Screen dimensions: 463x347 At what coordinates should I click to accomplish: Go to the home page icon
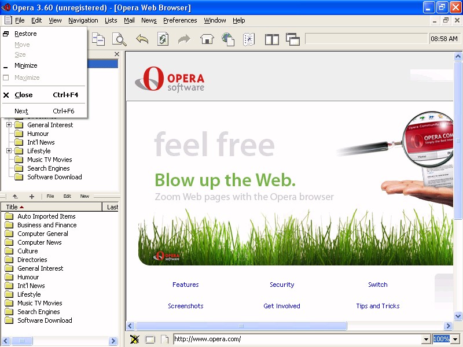pos(207,39)
